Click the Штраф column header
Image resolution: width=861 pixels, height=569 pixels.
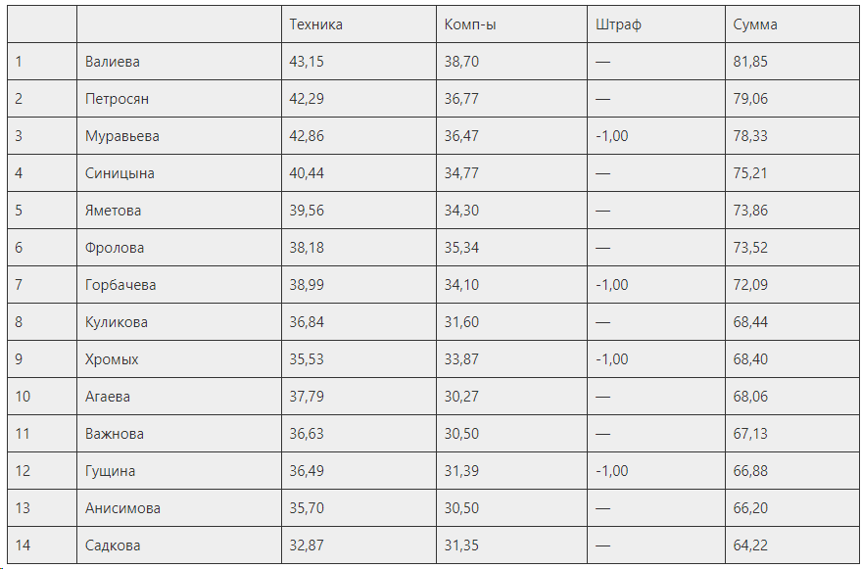(x=618, y=24)
